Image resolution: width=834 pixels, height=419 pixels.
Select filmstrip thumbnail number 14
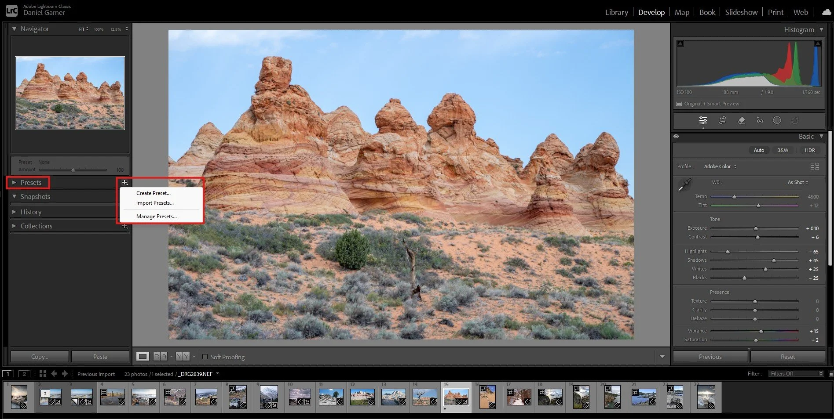[424, 397]
